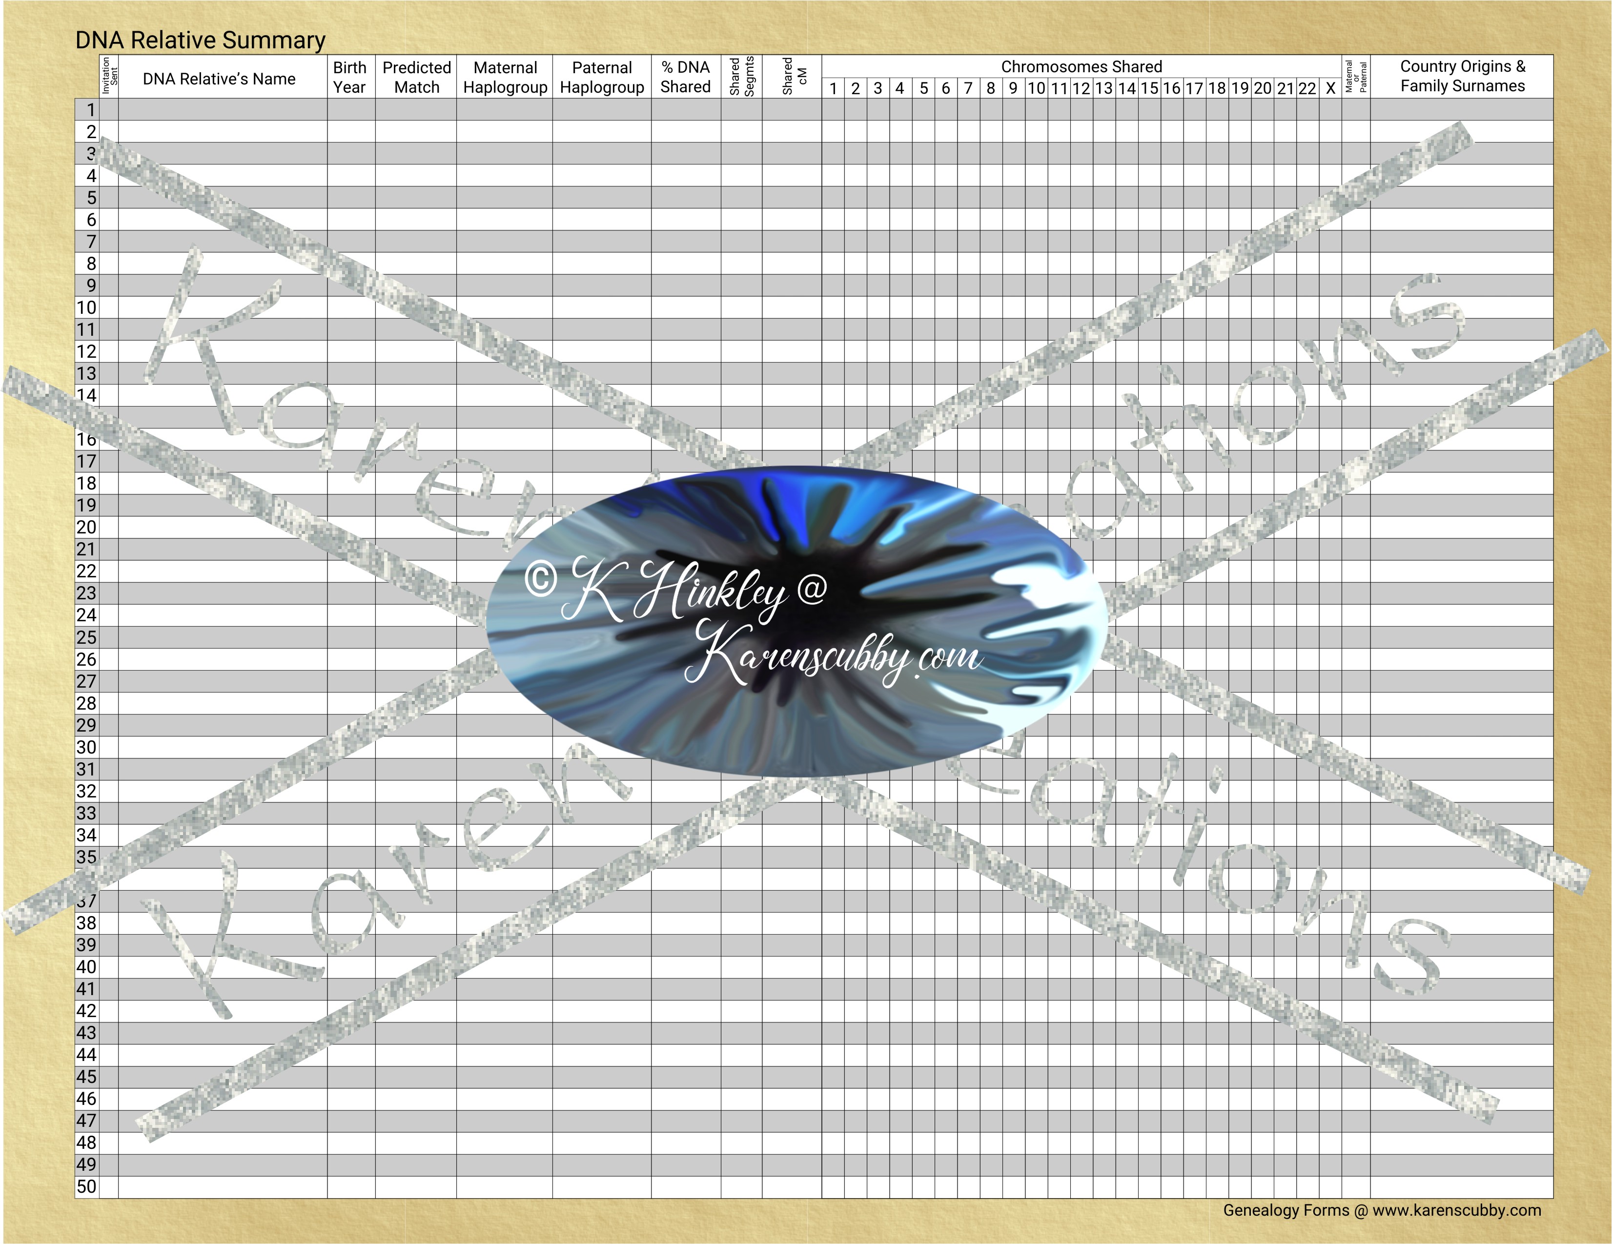Click chromosome column header "6"
This screenshot has width=1612, height=1244.
[945, 89]
